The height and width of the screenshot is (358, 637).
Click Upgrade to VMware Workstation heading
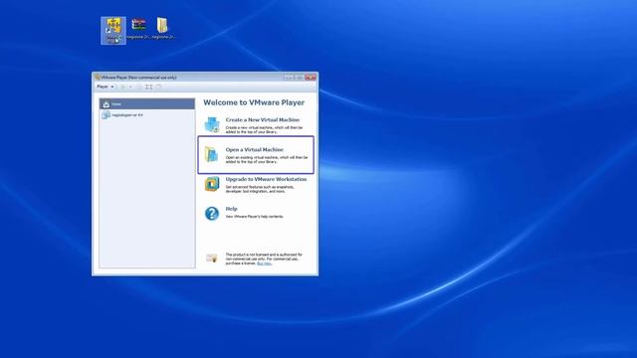266,179
